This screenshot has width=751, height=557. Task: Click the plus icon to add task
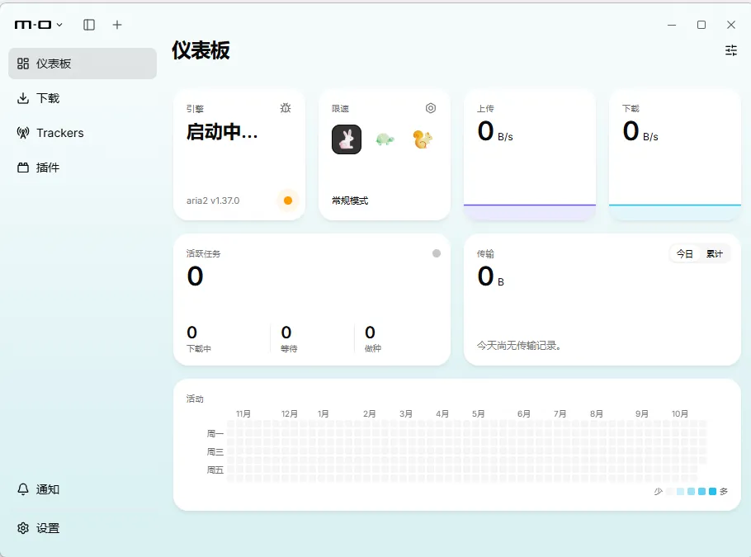pos(117,25)
